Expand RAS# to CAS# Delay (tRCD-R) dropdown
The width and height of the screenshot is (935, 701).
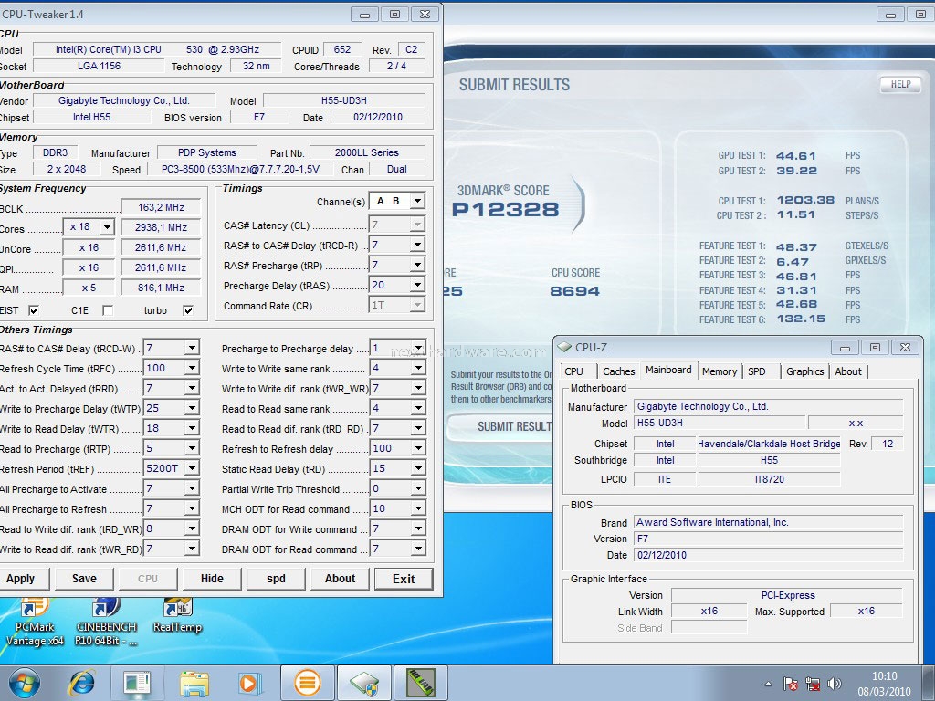tap(417, 245)
